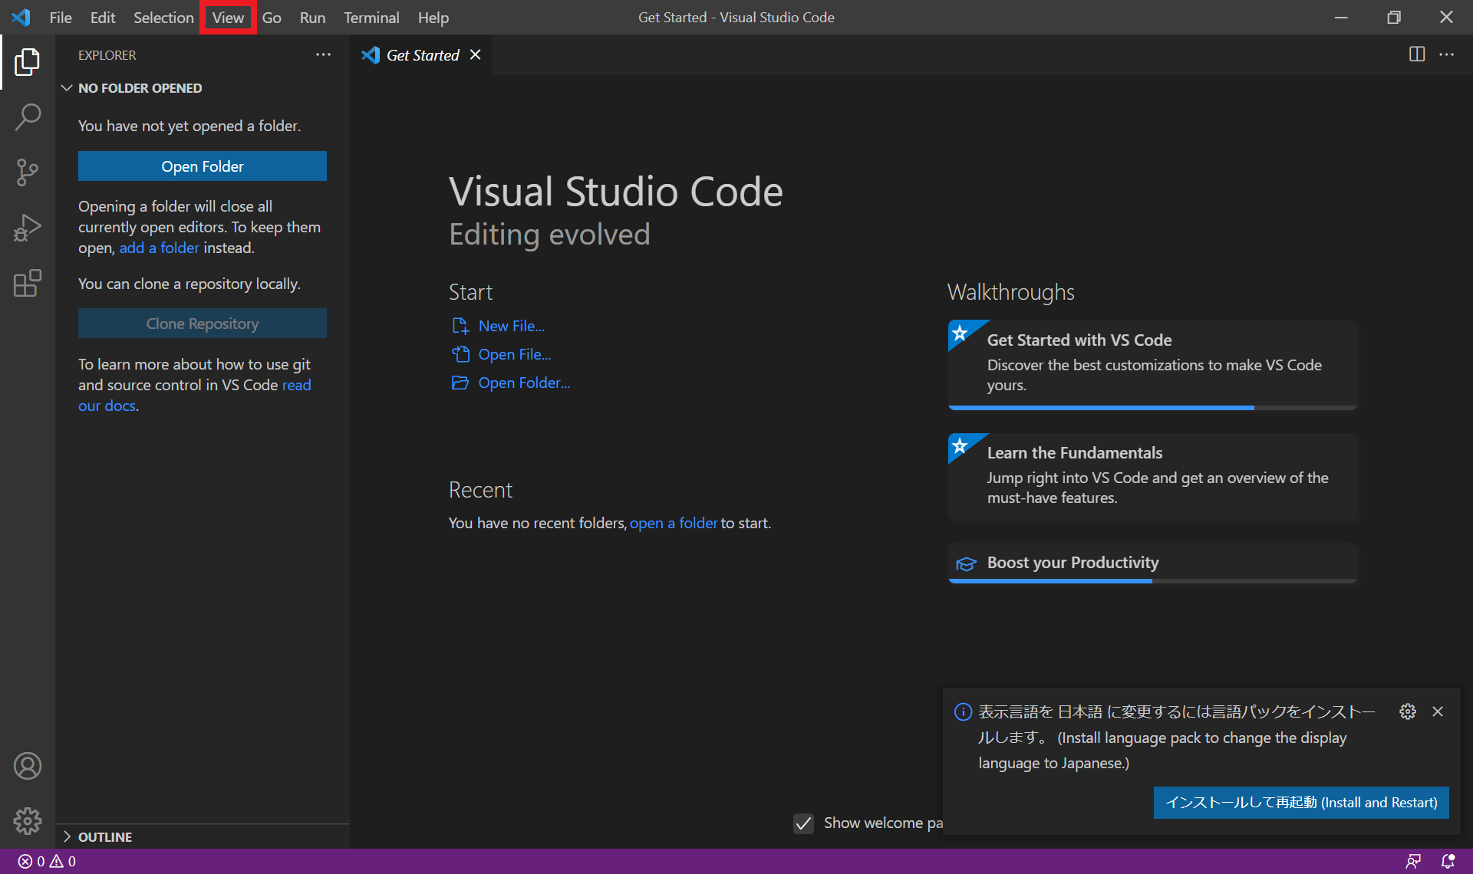Viewport: 1473px width, 874px height.
Task: Click the blue Open Folder button
Action: point(203,166)
